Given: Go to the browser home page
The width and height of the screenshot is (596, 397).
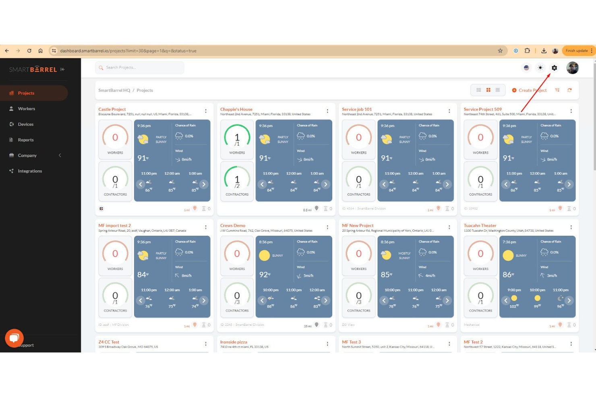Looking at the screenshot, I should (x=40, y=51).
